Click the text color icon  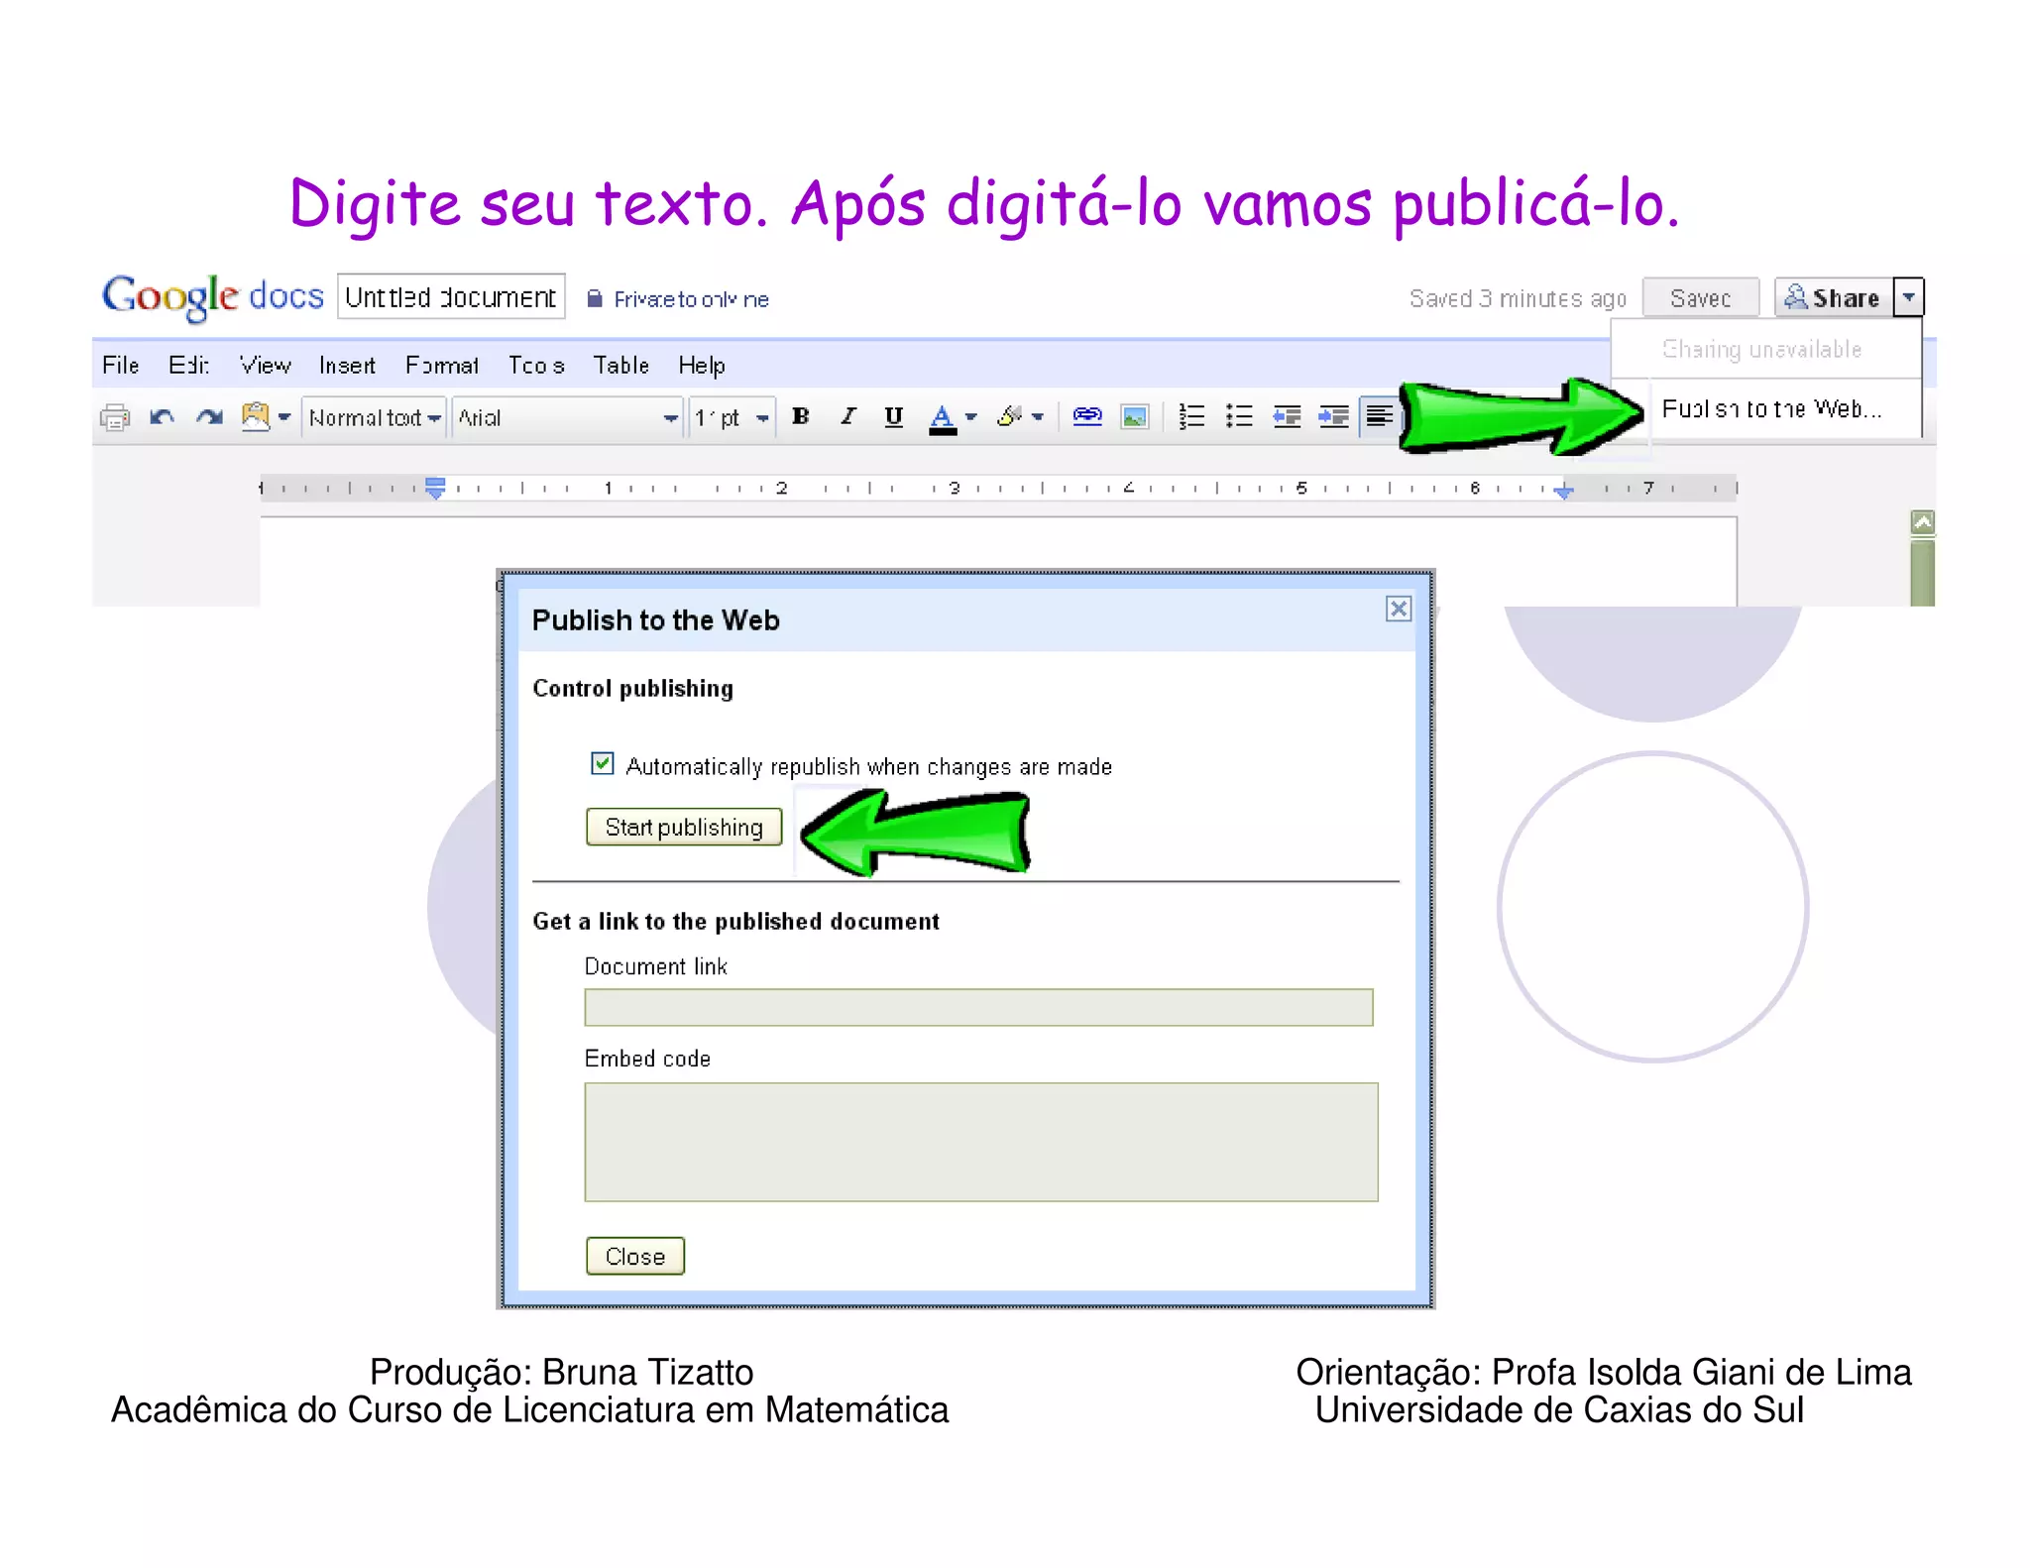coord(943,418)
